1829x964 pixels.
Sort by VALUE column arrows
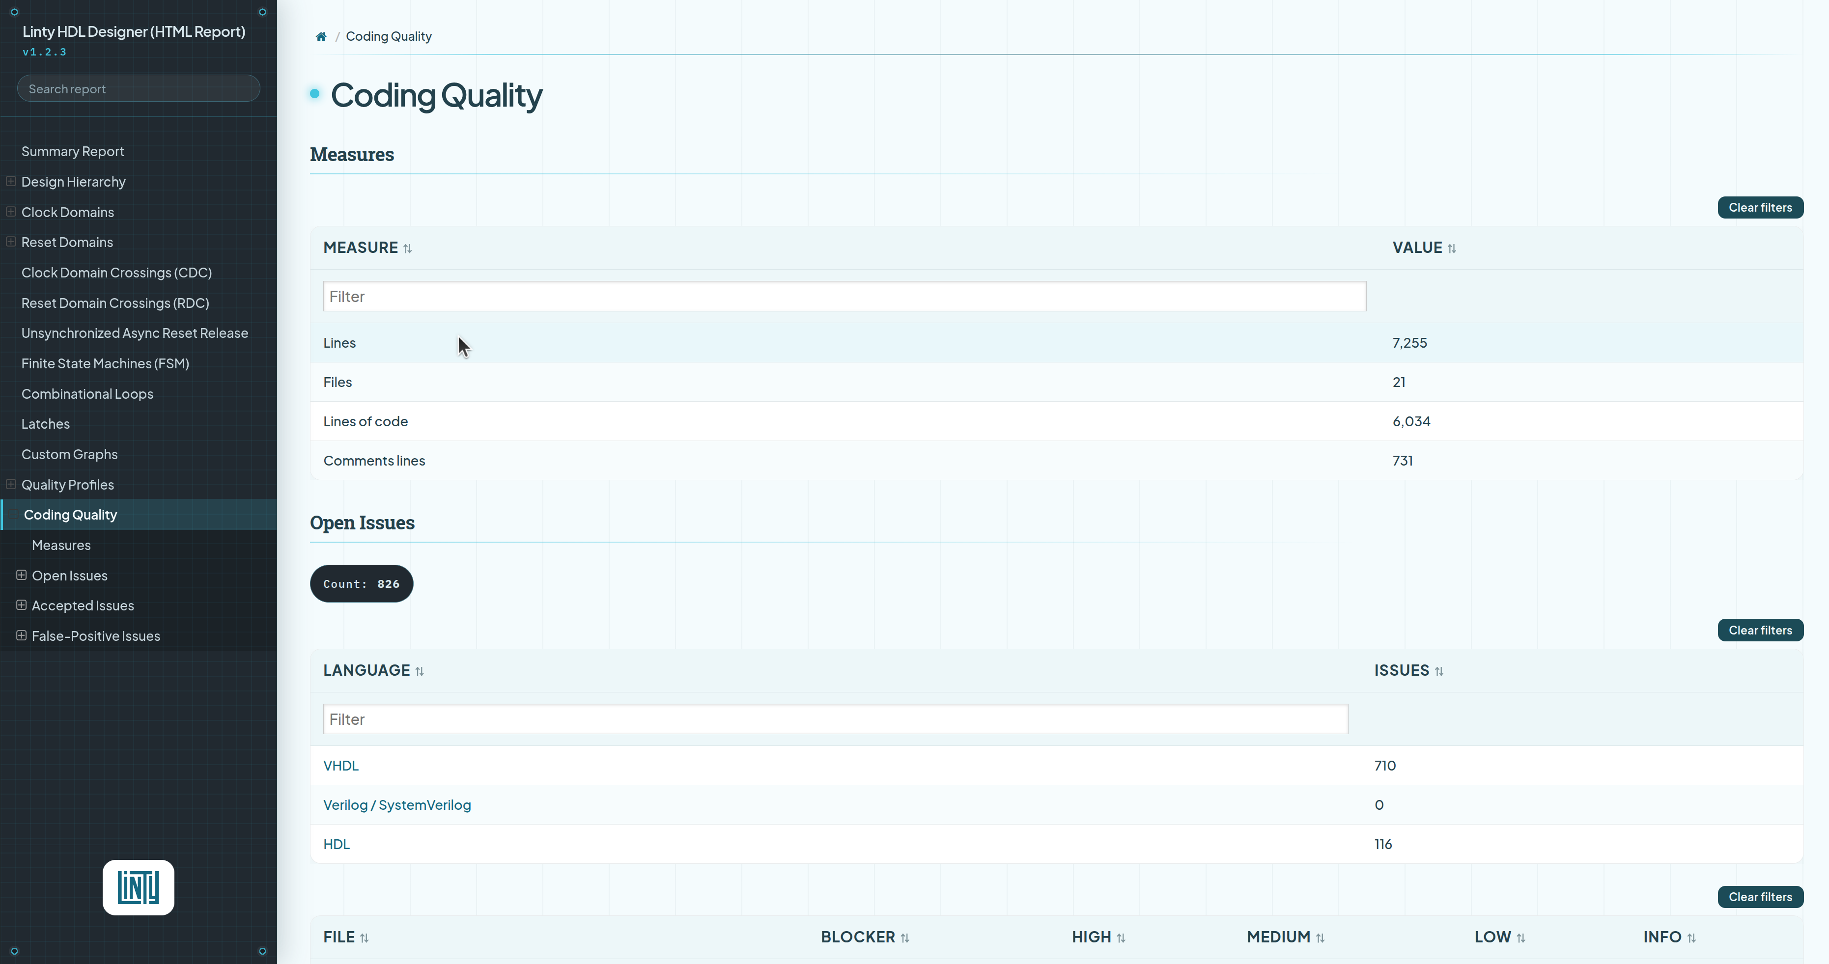pyautogui.click(x=1452, y=248)
